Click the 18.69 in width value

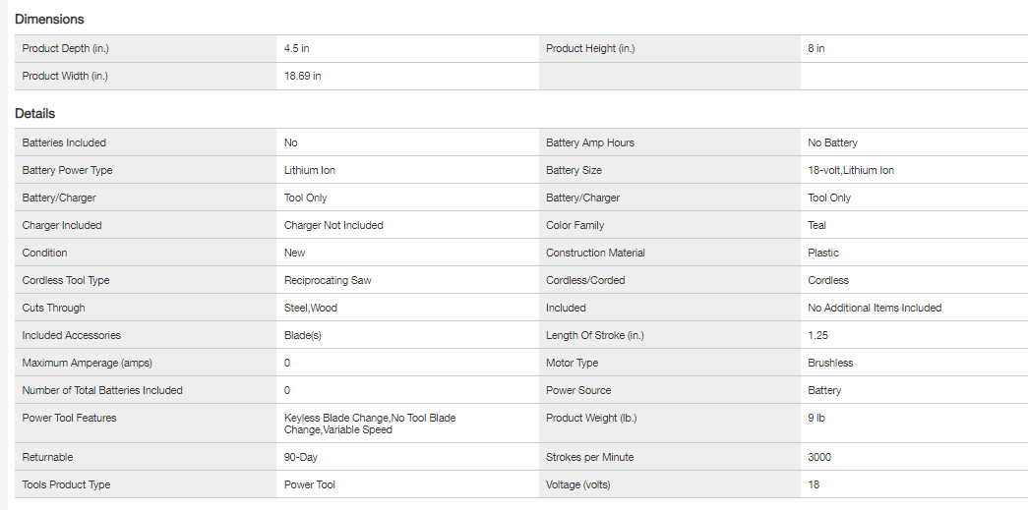point(302,76)
